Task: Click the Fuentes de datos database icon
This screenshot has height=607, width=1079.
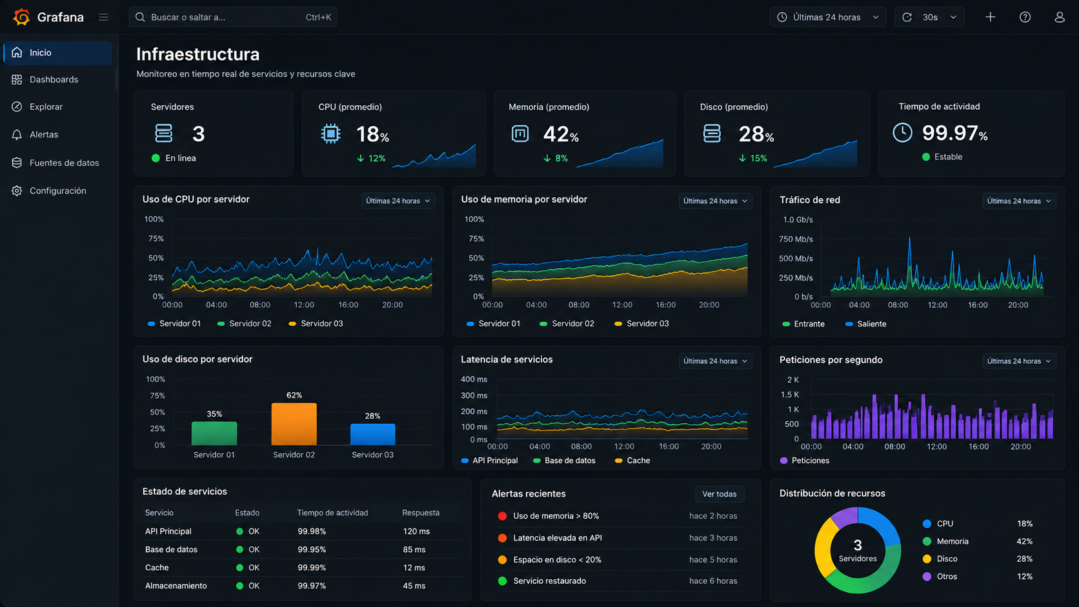Action: (x=17, y=163)
